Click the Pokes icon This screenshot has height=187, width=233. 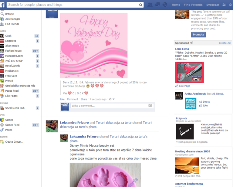(x=2, y=130)
